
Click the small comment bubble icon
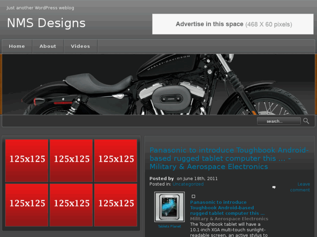274,187
